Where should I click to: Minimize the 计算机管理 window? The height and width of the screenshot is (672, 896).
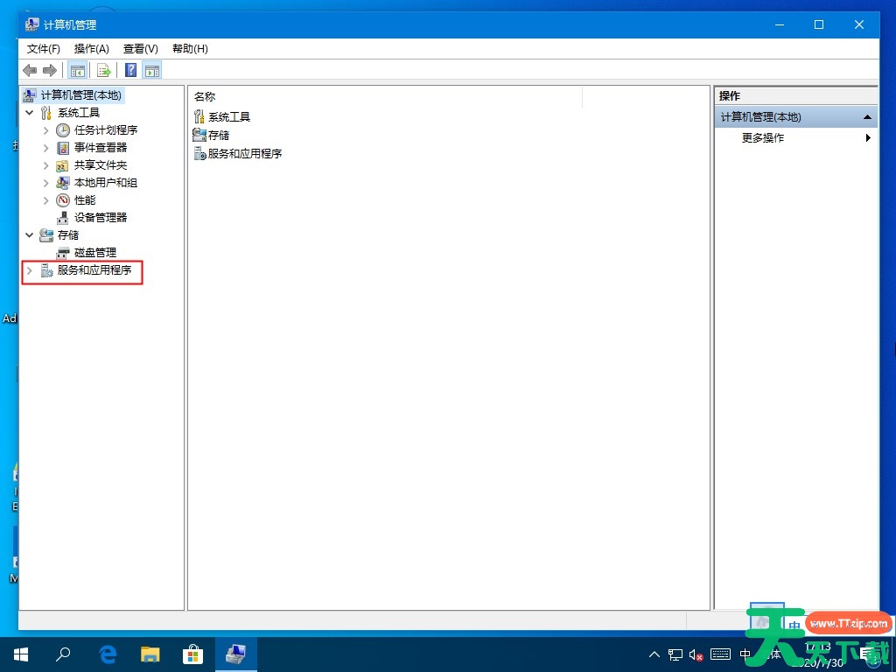click(780, 24)
